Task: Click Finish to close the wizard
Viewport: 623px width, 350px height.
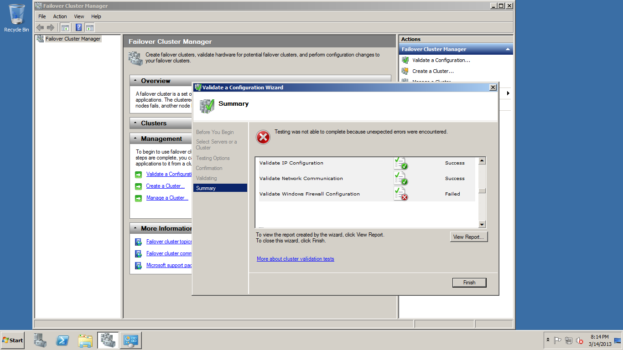Action: click(x=469, y=283)
